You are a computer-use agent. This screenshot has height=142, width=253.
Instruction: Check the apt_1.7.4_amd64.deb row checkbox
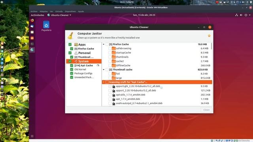(x=110, y=99)
